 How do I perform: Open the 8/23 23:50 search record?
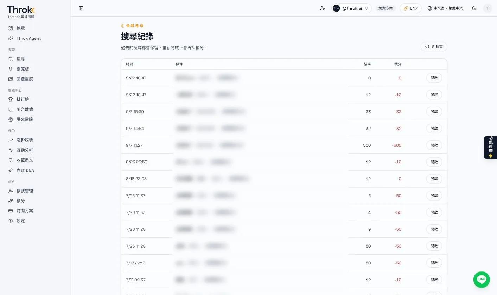click(434, 162)
